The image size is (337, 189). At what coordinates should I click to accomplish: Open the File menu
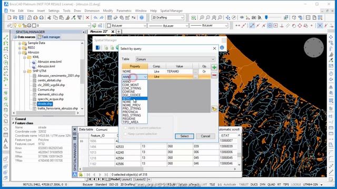point(12,10)
